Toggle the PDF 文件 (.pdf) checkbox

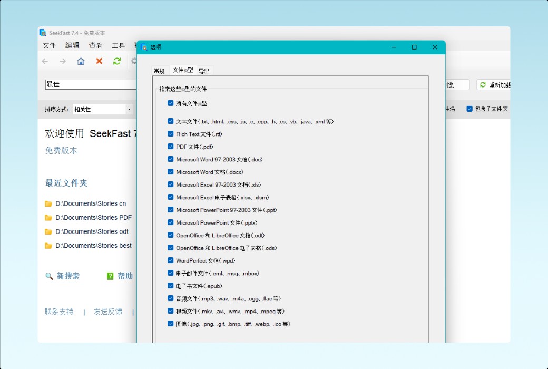pyautogui.click(x=171, y=147)
